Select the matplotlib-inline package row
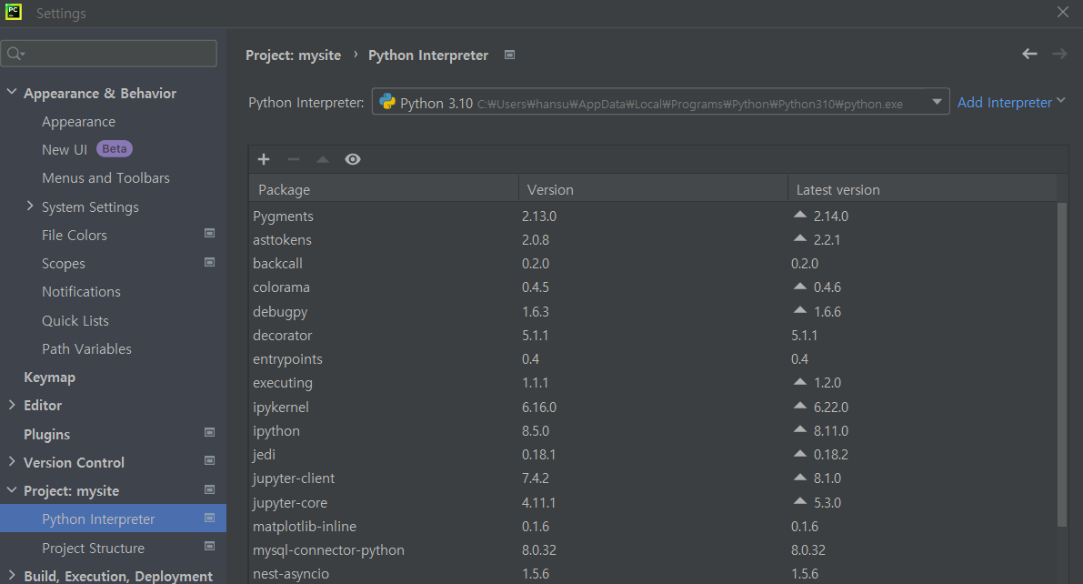This screenshot has width=1083, height=584. pos(653,526)
